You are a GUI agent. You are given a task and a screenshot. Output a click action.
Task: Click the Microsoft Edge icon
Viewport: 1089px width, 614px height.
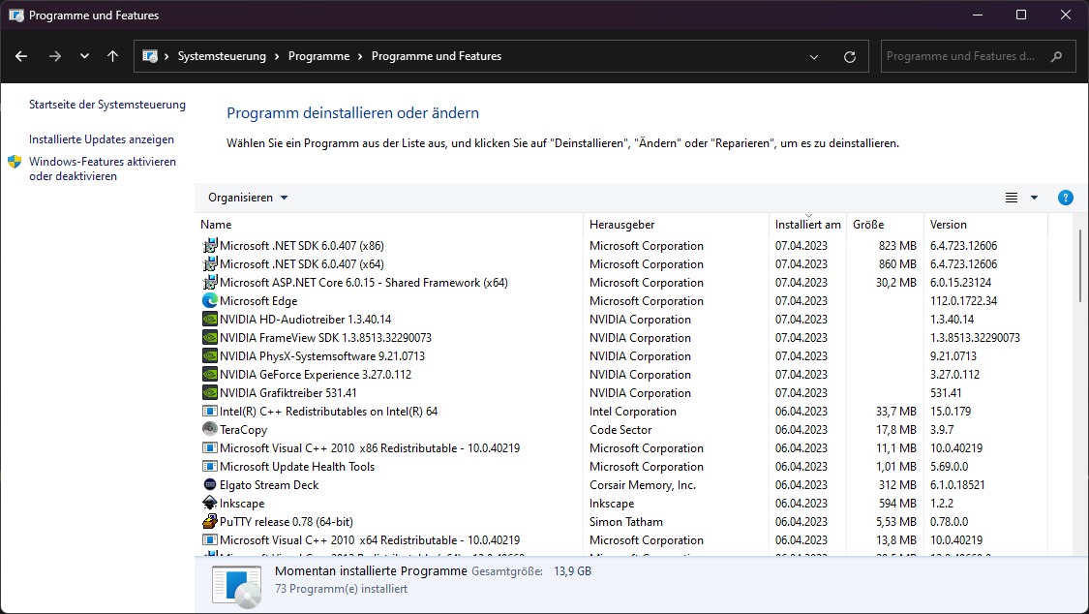click(210, 301)
